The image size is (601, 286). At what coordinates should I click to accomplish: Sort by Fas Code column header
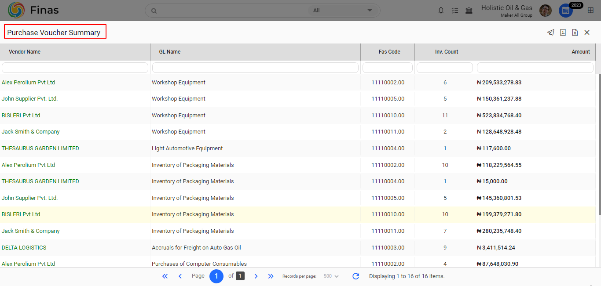pyautogui.click(x=389, y=52)
